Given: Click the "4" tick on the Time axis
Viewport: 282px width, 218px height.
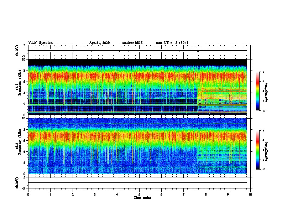Looking at the screenshot, I should tap(117, 194).
